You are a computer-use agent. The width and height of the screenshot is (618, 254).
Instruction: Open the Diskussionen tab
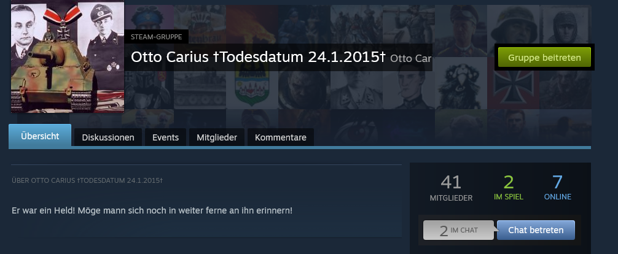tap(108, 137)
